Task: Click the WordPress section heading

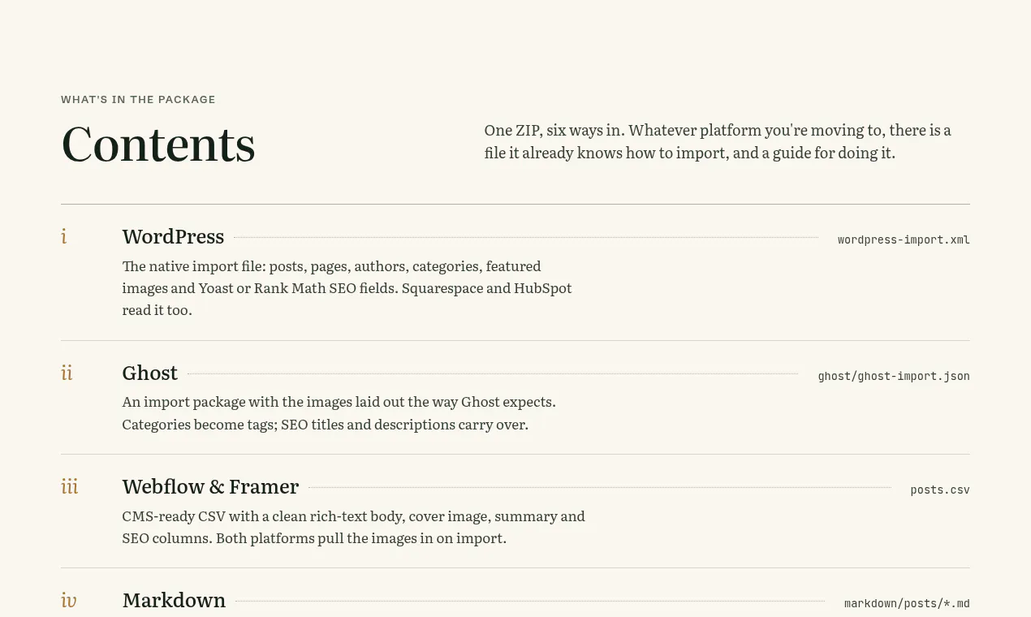Action: tap(173, 236)
